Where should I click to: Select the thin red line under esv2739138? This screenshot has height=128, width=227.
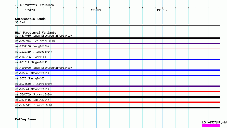(117, 49)
